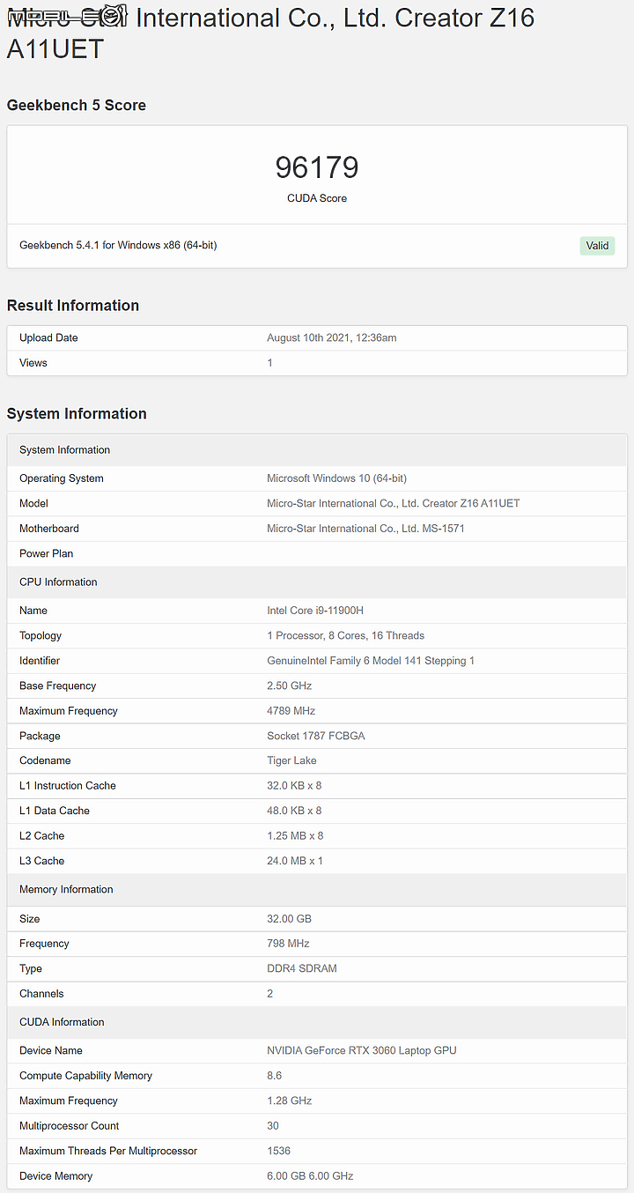
Task: Select the GenuineIntel Family 6 Model 141 identifier
Action: [x=371, y=661]
